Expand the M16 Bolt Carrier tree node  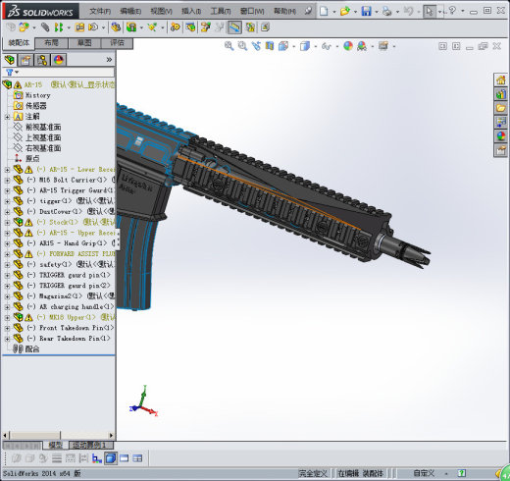pyautogui.click(x=7, y=180)
